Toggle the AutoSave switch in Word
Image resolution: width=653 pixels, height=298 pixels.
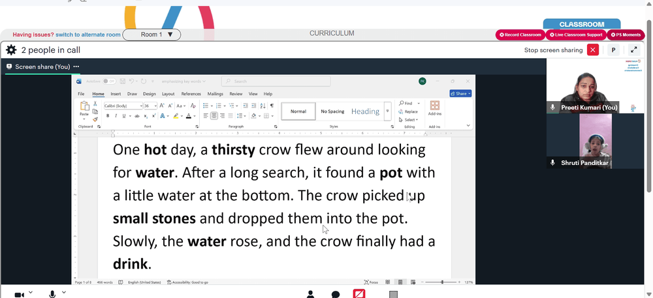pos(109,81)
